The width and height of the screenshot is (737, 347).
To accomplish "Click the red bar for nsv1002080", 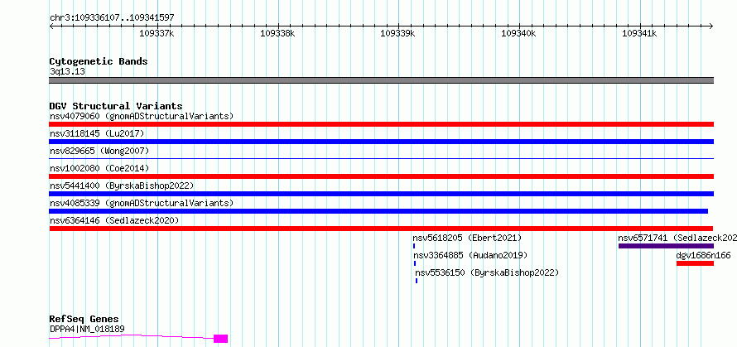I will click(x=381, y=176).
